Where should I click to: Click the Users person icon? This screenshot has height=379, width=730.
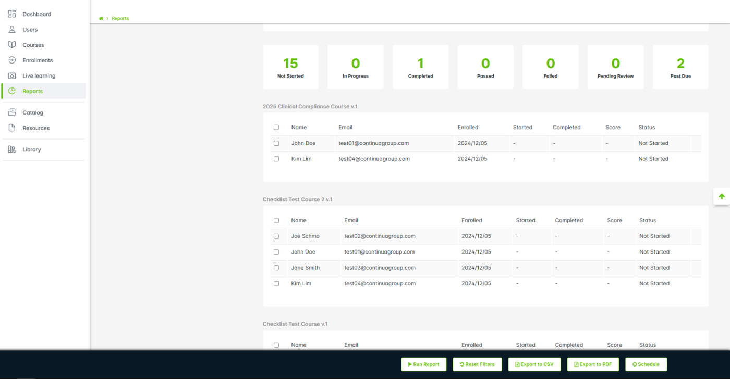point(12,30)
